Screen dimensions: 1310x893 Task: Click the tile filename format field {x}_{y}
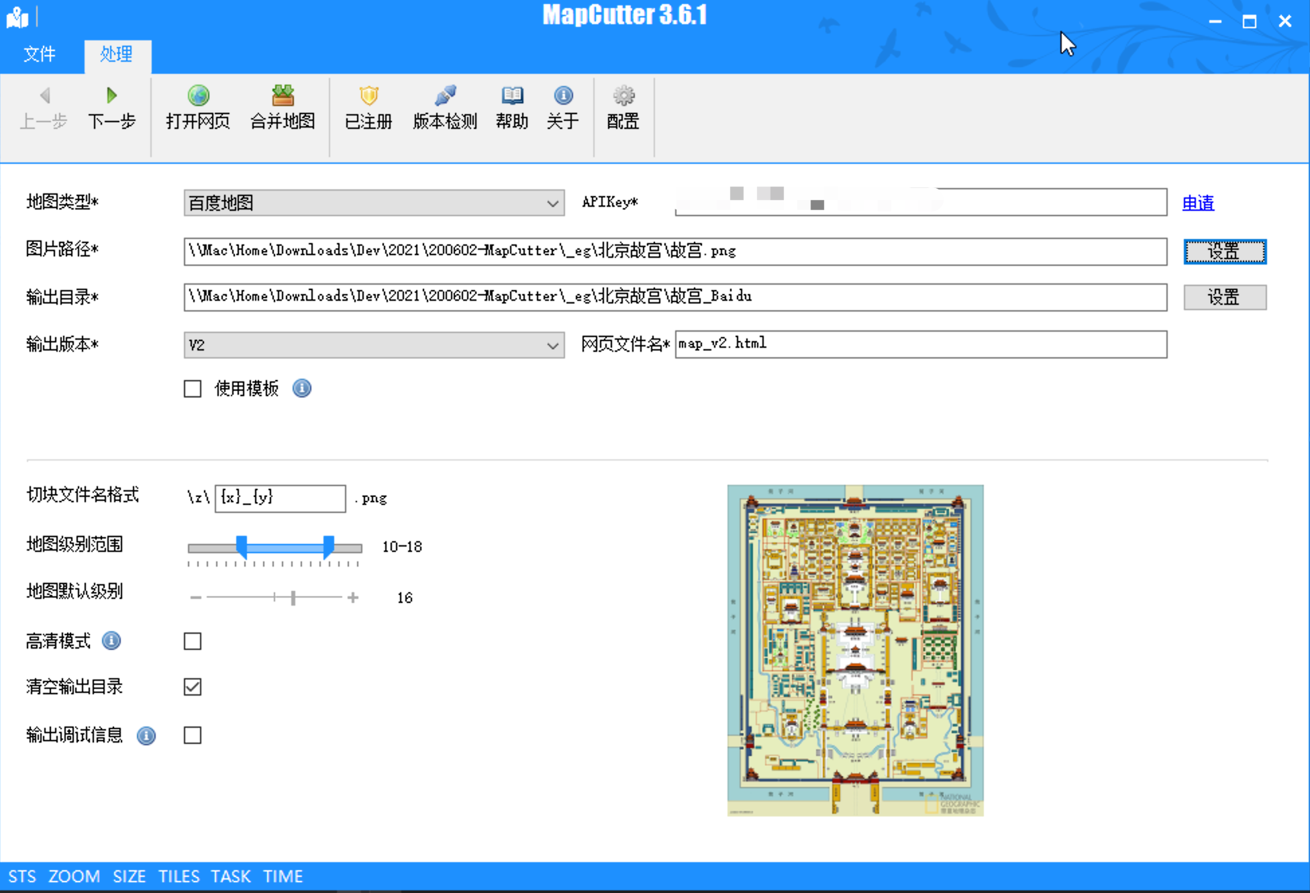pos(281,498)
